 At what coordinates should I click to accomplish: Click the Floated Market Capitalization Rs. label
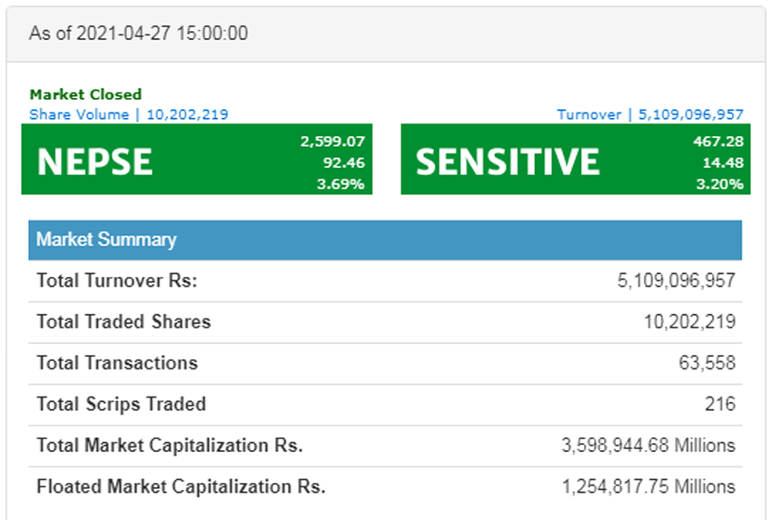pos(181,487)
